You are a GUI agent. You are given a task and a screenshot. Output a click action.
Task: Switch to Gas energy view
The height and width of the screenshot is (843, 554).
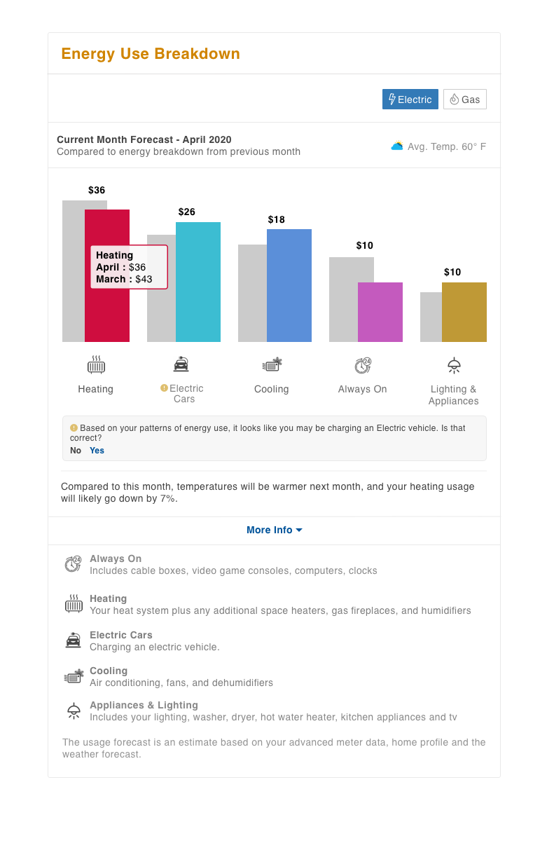tap(465, 100)
